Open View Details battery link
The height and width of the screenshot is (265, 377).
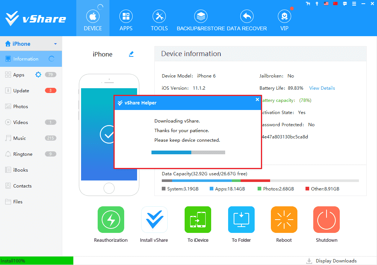click(x=322, y=88)
